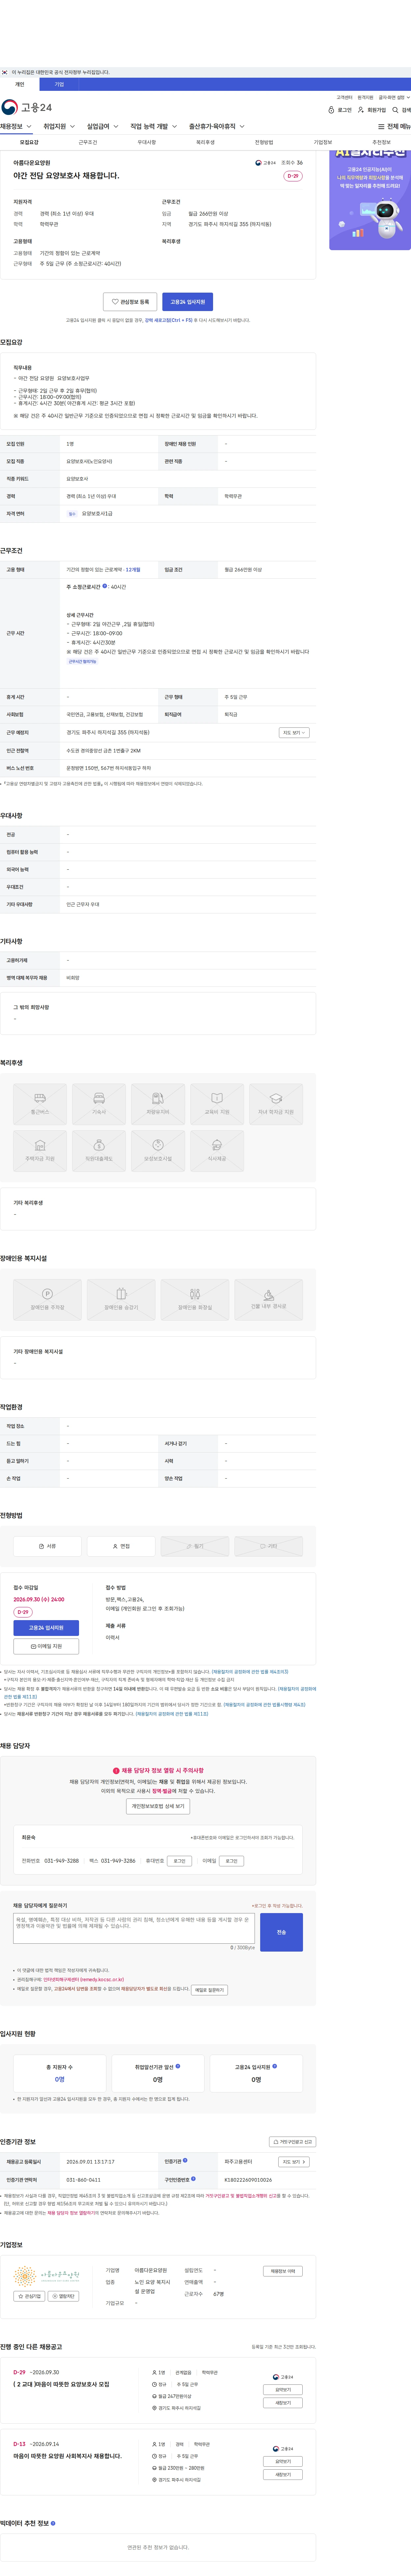This screenshot has width=411, height=2576.
Task: Click the blue 전송 button
Action: pyautogui.click(x=281, y=1932)
